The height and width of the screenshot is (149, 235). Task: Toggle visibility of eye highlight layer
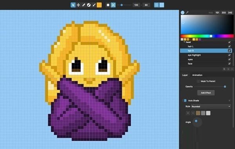click(230, 55)
